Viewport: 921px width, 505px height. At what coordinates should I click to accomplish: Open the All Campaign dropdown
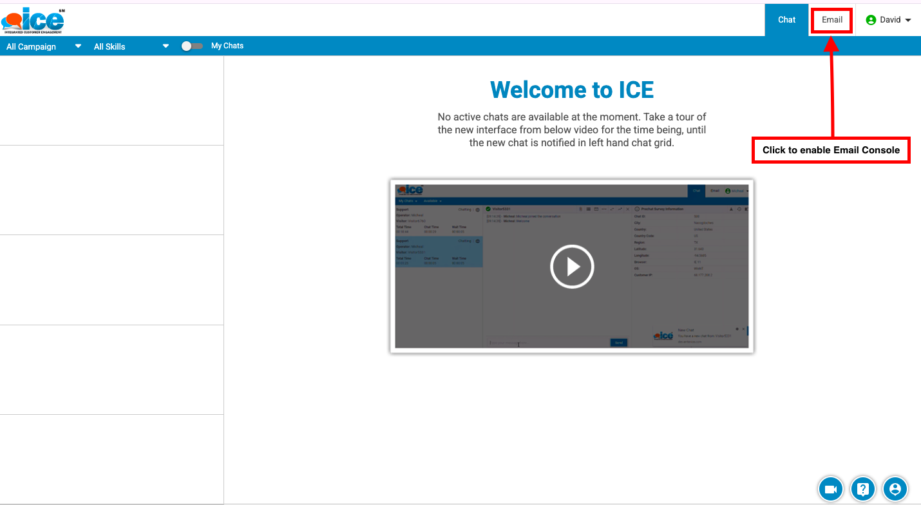click(x=43, y=46)
